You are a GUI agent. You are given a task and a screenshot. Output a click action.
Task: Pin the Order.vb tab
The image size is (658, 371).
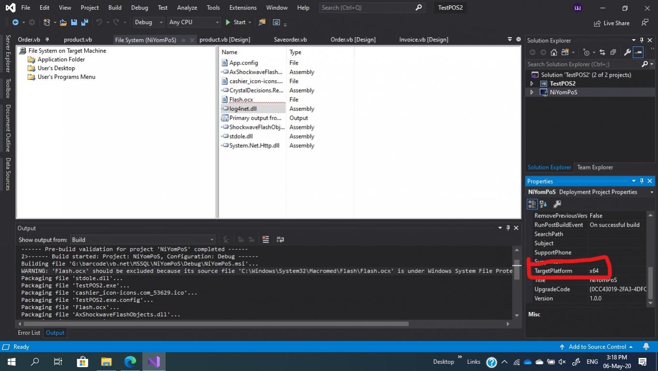pyautogui.click(x=47, y=40)
